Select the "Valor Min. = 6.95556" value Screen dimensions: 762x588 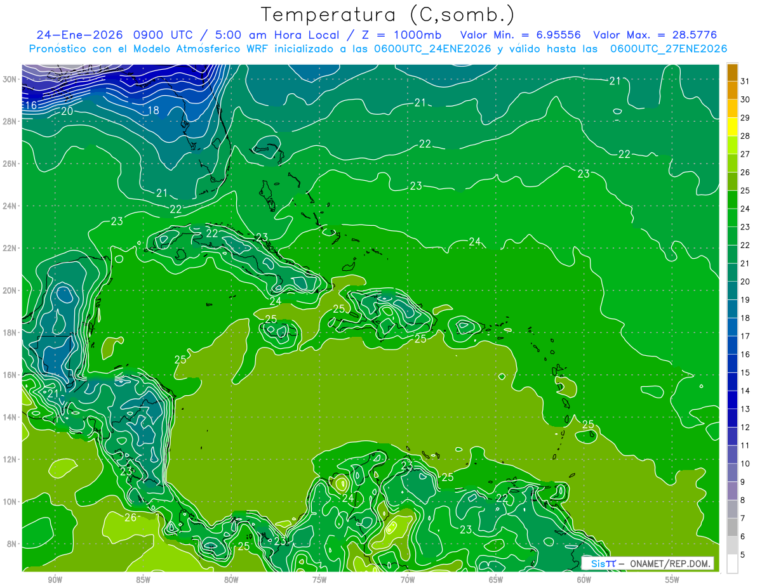pos(521,35)
